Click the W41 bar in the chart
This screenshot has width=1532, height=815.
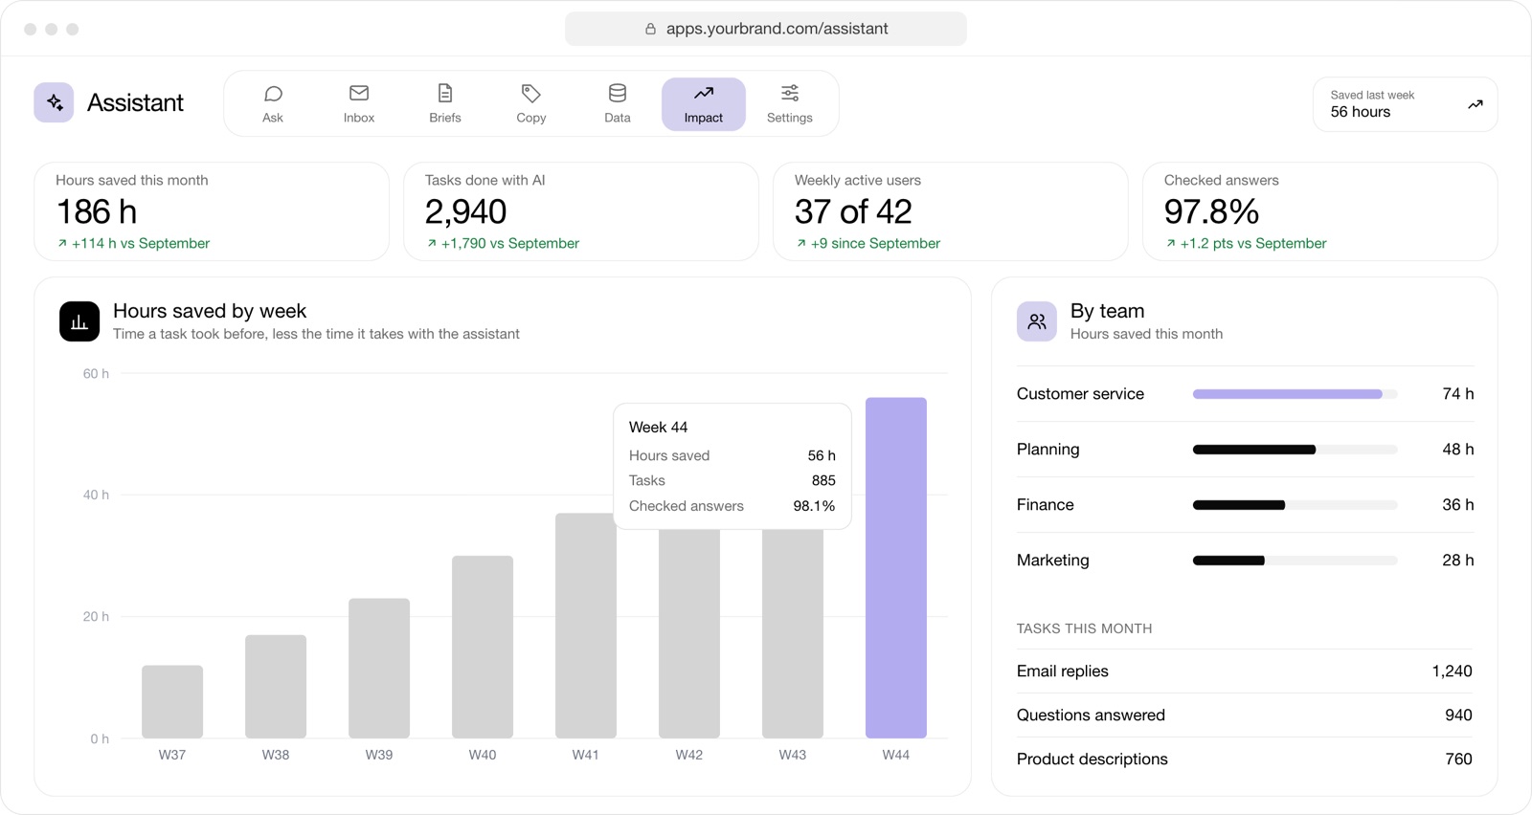click(586, 626)
